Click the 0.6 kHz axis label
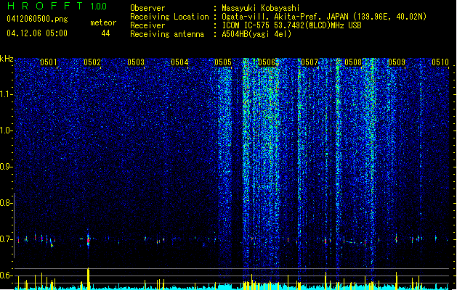 (6, 275)
